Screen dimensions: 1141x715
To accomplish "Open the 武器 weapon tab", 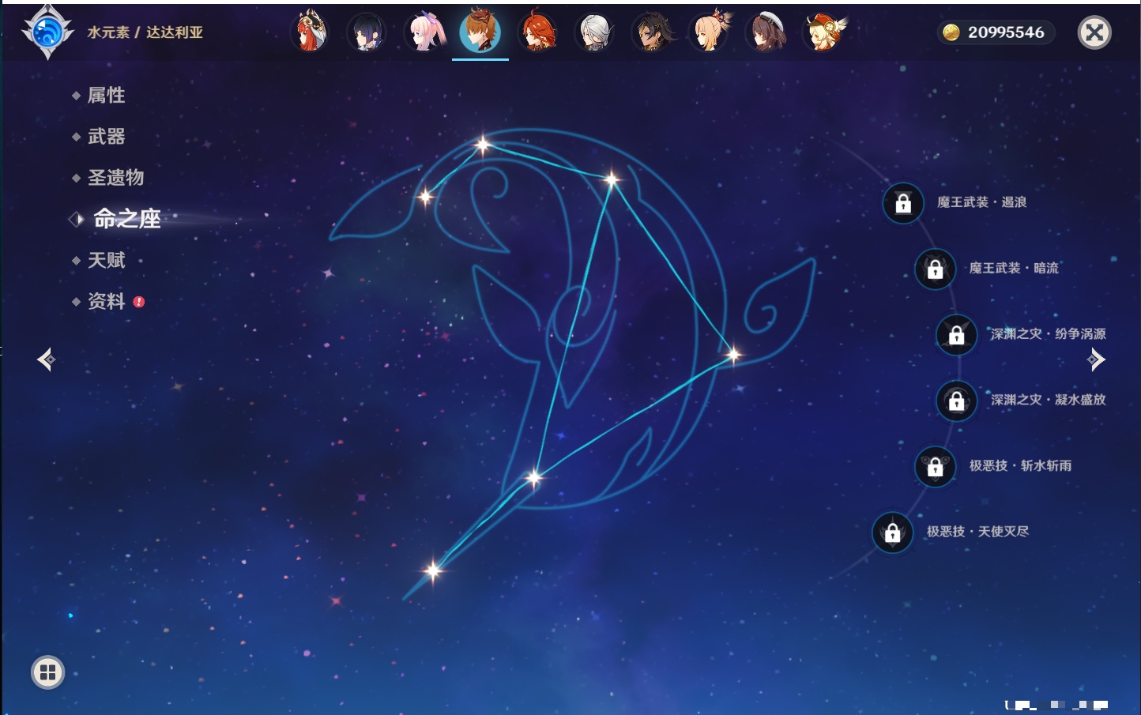I will tap(106, 137).
